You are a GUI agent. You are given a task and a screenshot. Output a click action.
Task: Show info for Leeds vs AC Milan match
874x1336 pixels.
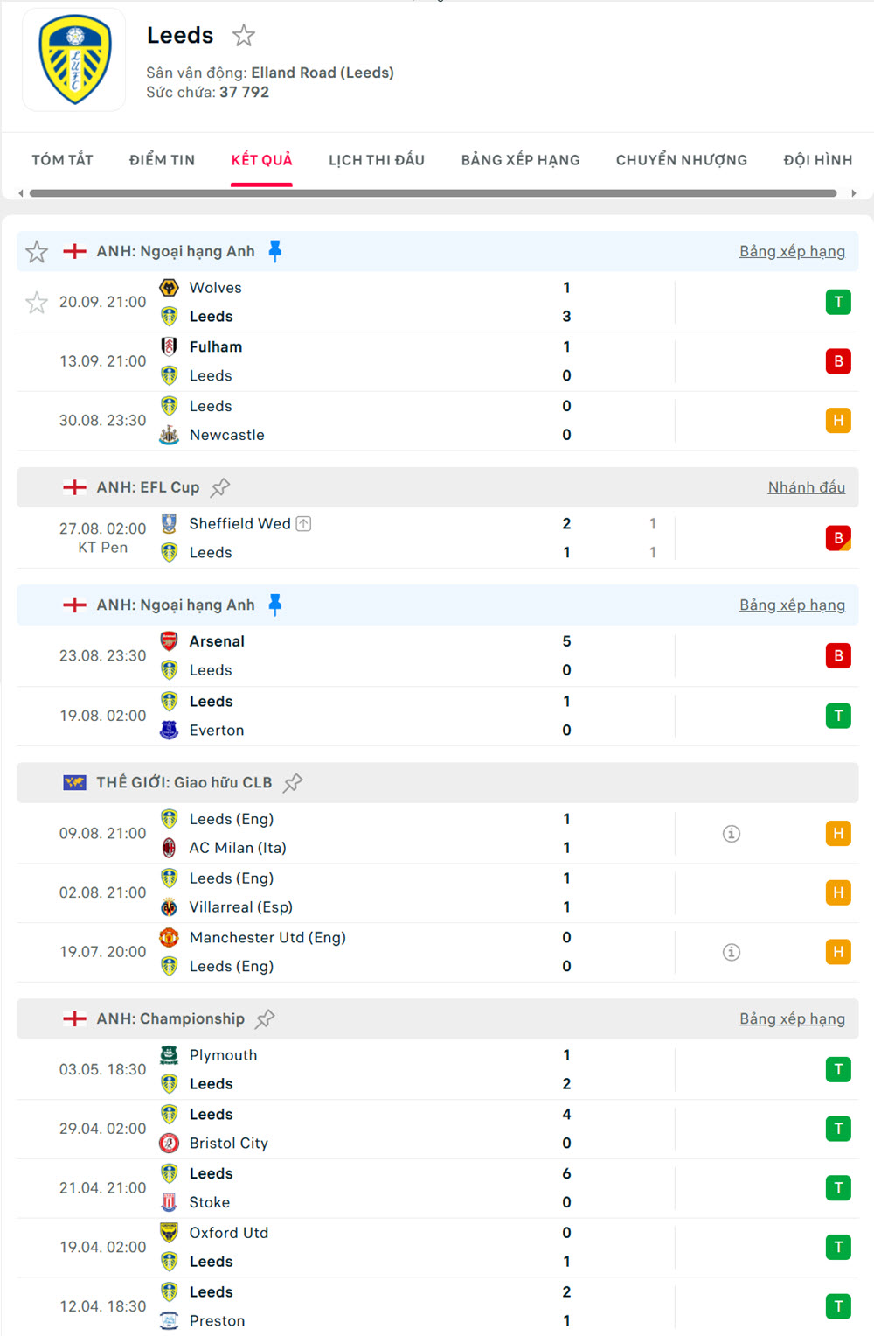tap(732, 834)
